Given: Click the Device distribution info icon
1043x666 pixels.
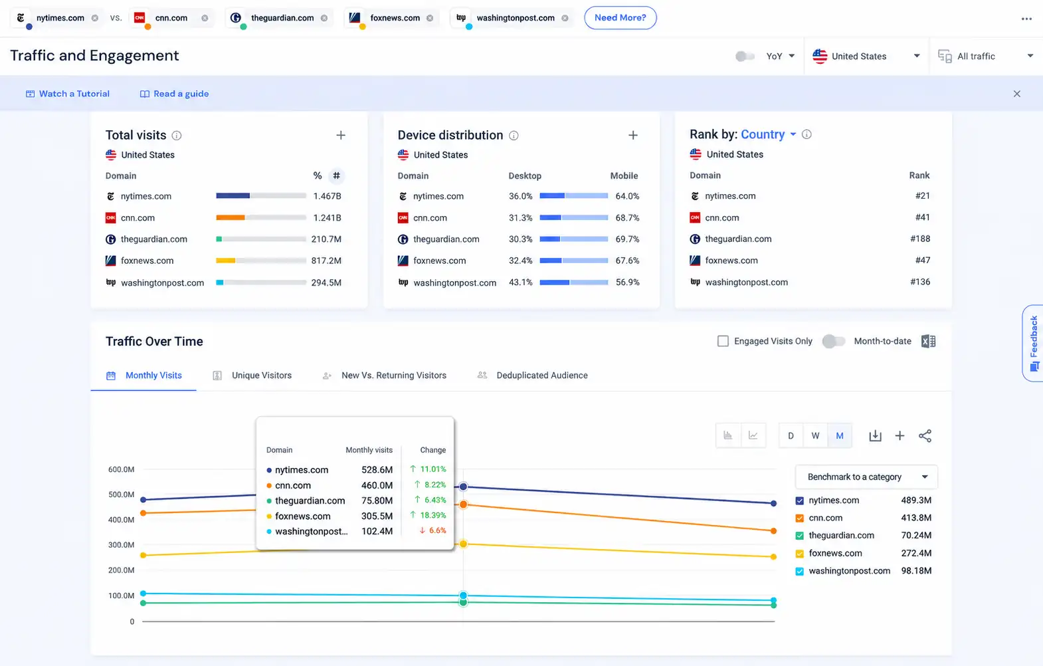Looking at the screenshot, I should click(514, 136).
